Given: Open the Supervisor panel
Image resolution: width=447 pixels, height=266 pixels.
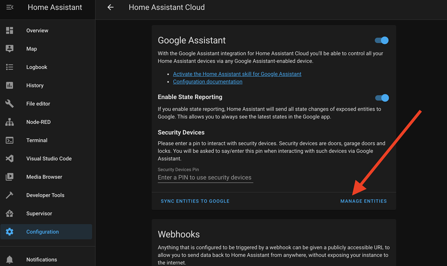Looking at the screenshot, I should point(39,213).
